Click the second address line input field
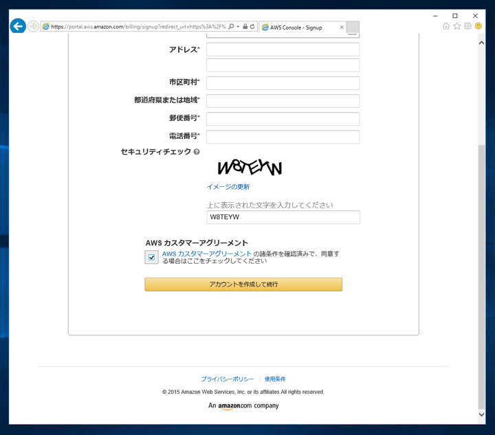The width and height of the screenshot is (495, 435). point(283,65)
